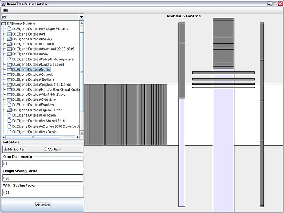Click the Color Decrementor input field
Image resolution: width=284 pixels, height=213 pixels.
(x=43, y=164)
